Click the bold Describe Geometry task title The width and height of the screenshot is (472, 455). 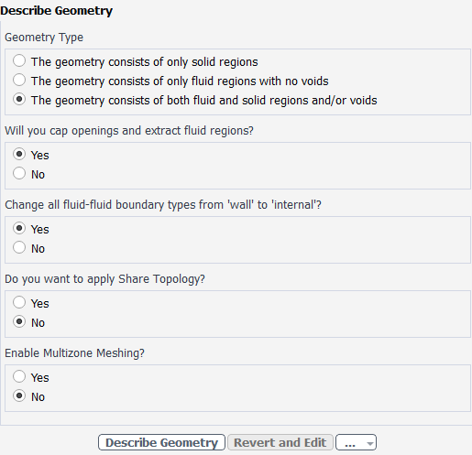click(x=57, y=11)
